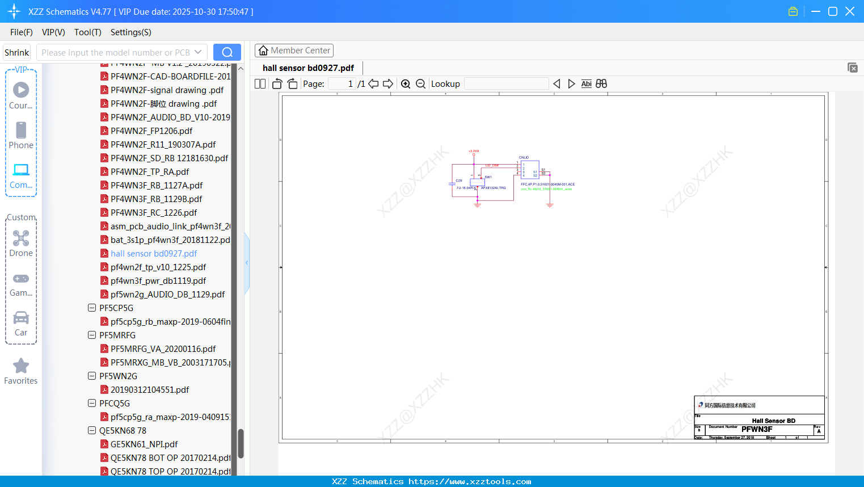Click the zoom out magnifier icon
The height and width of the screenshot is (487, 864).
point(420,84)
